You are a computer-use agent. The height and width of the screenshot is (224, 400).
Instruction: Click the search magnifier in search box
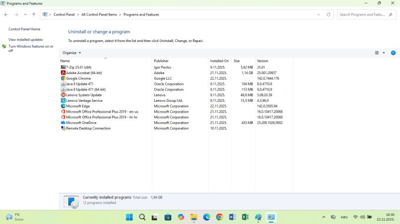coord(390,14)
